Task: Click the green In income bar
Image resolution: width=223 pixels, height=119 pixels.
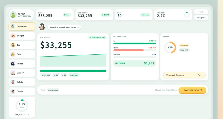Action: click(135, 43)
